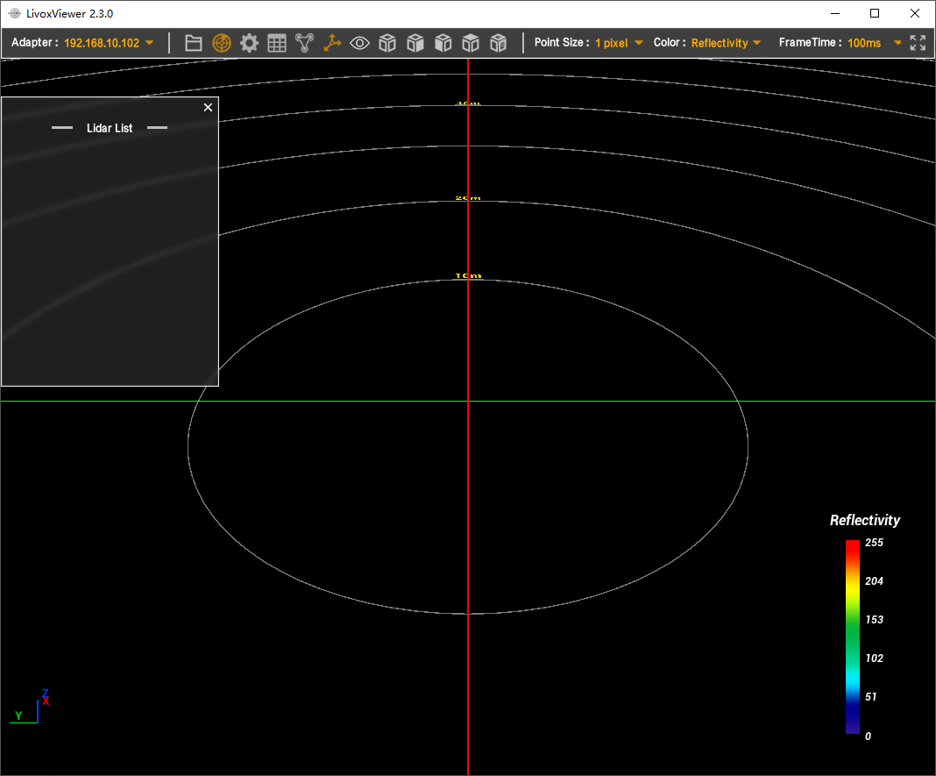Open the Color Reflectivity dropdown
The image size is (936, 776).
726,43
